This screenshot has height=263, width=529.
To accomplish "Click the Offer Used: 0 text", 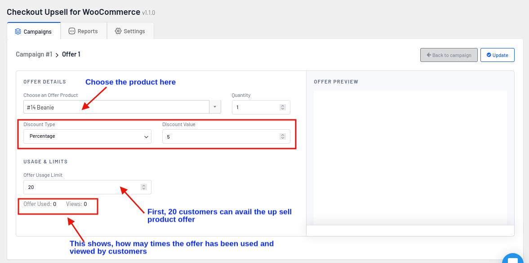I will coord(40,204).
